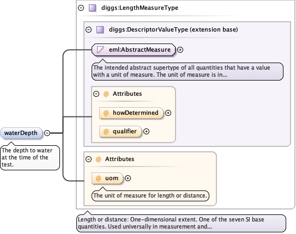This screenshot has width=296, height=234.
Task: Click the @ icon in uom
Action: (x=99, y=178)
